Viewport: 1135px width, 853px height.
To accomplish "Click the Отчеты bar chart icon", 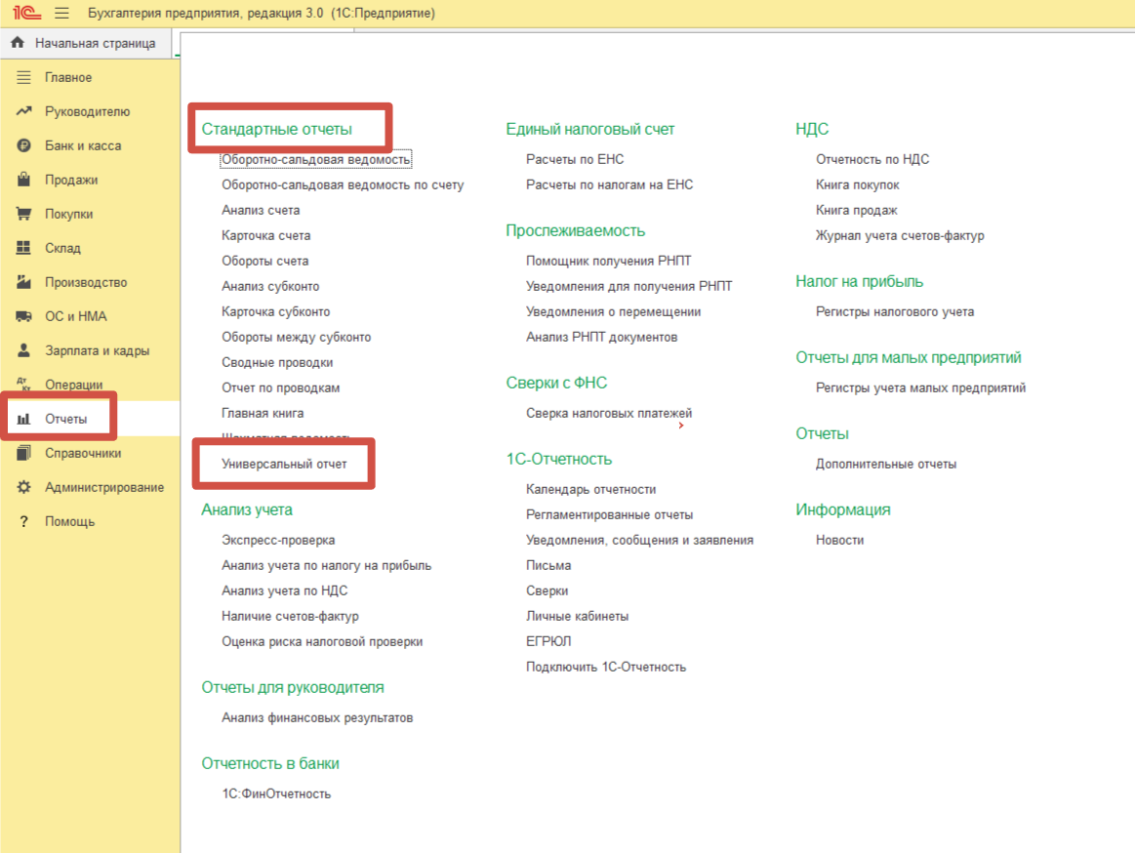I will (23, 419).
